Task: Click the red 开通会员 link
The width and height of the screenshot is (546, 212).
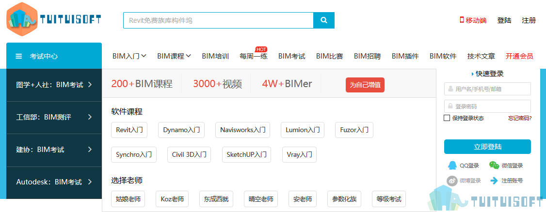Action: (x=519, y=56)
